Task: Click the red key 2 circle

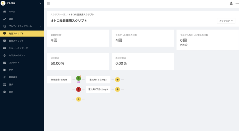Action: pyautogui.click(x=79, y=89)
